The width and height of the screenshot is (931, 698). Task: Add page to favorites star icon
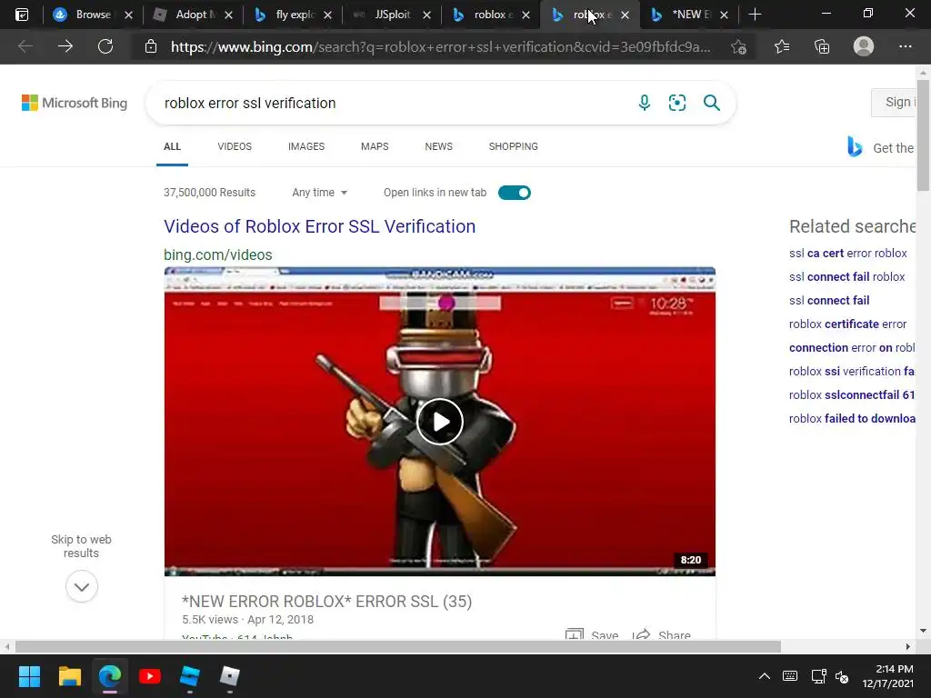point(738,47)
